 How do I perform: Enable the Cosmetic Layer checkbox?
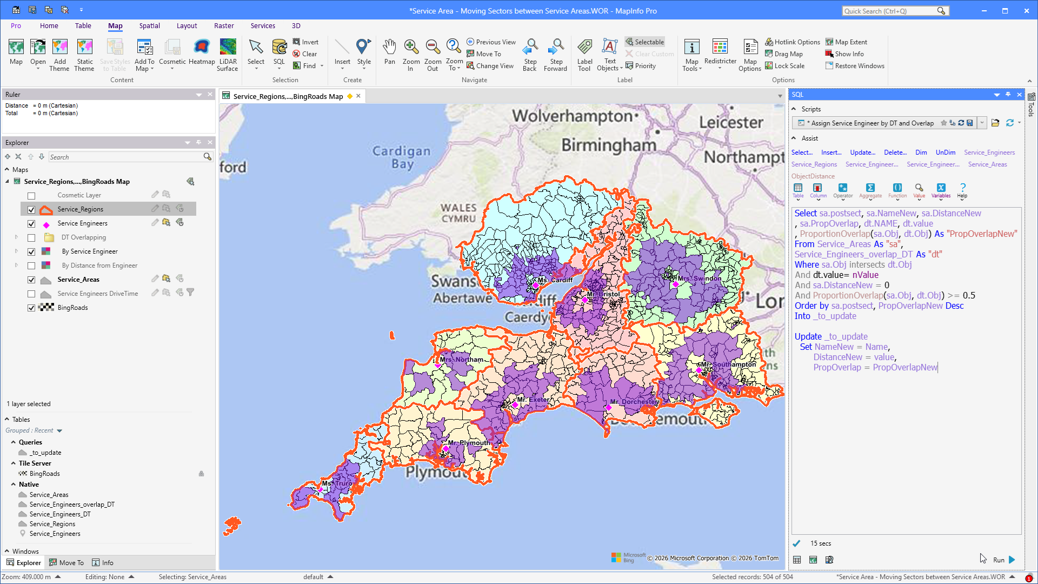click(31, 196)
